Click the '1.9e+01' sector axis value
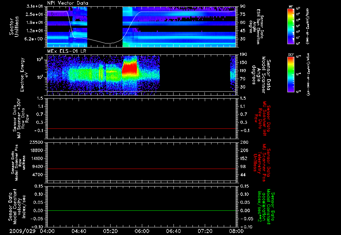341x235 pixels. point(35,23)
